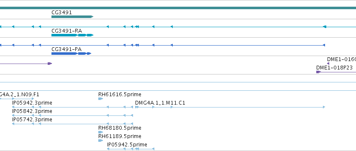Image resolution: width=356 pixels, height=151 pixels.
Task: Click the third exon of CG3491-RA
Action: coord(90,35)
